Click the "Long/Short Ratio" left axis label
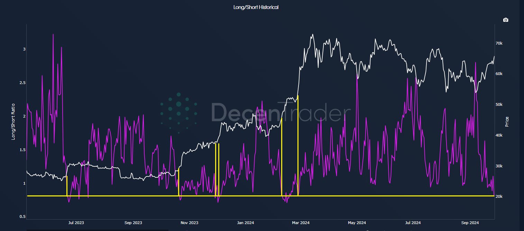The width and height of the screenshot is (524, 231). pyautogui.click(x=13, y=121)
